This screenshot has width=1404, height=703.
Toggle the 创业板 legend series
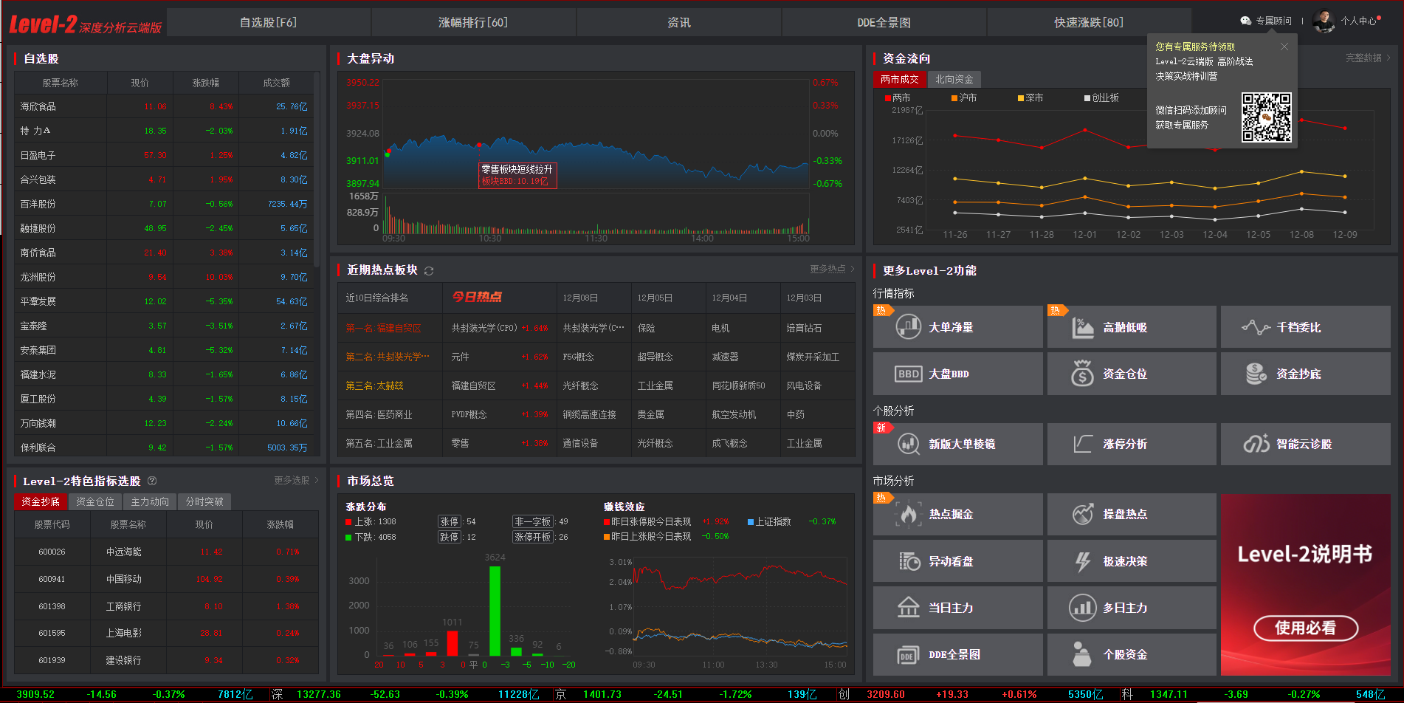pyautogui.click(x=1101, y=98)
